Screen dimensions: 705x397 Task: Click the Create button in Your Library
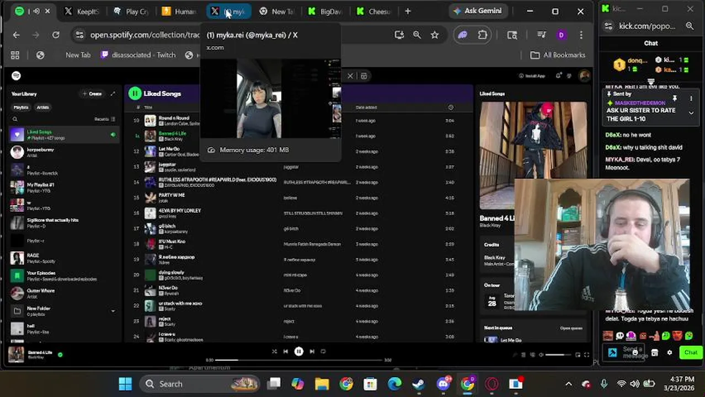[92, 94]
